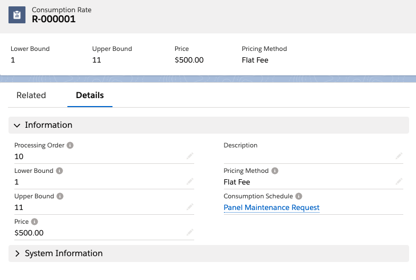Image resolution: width=416 pixels, height=280 pixels.
Task: Click info icon next to Price label
Action: pyautogui.click(x=34, y=222)
